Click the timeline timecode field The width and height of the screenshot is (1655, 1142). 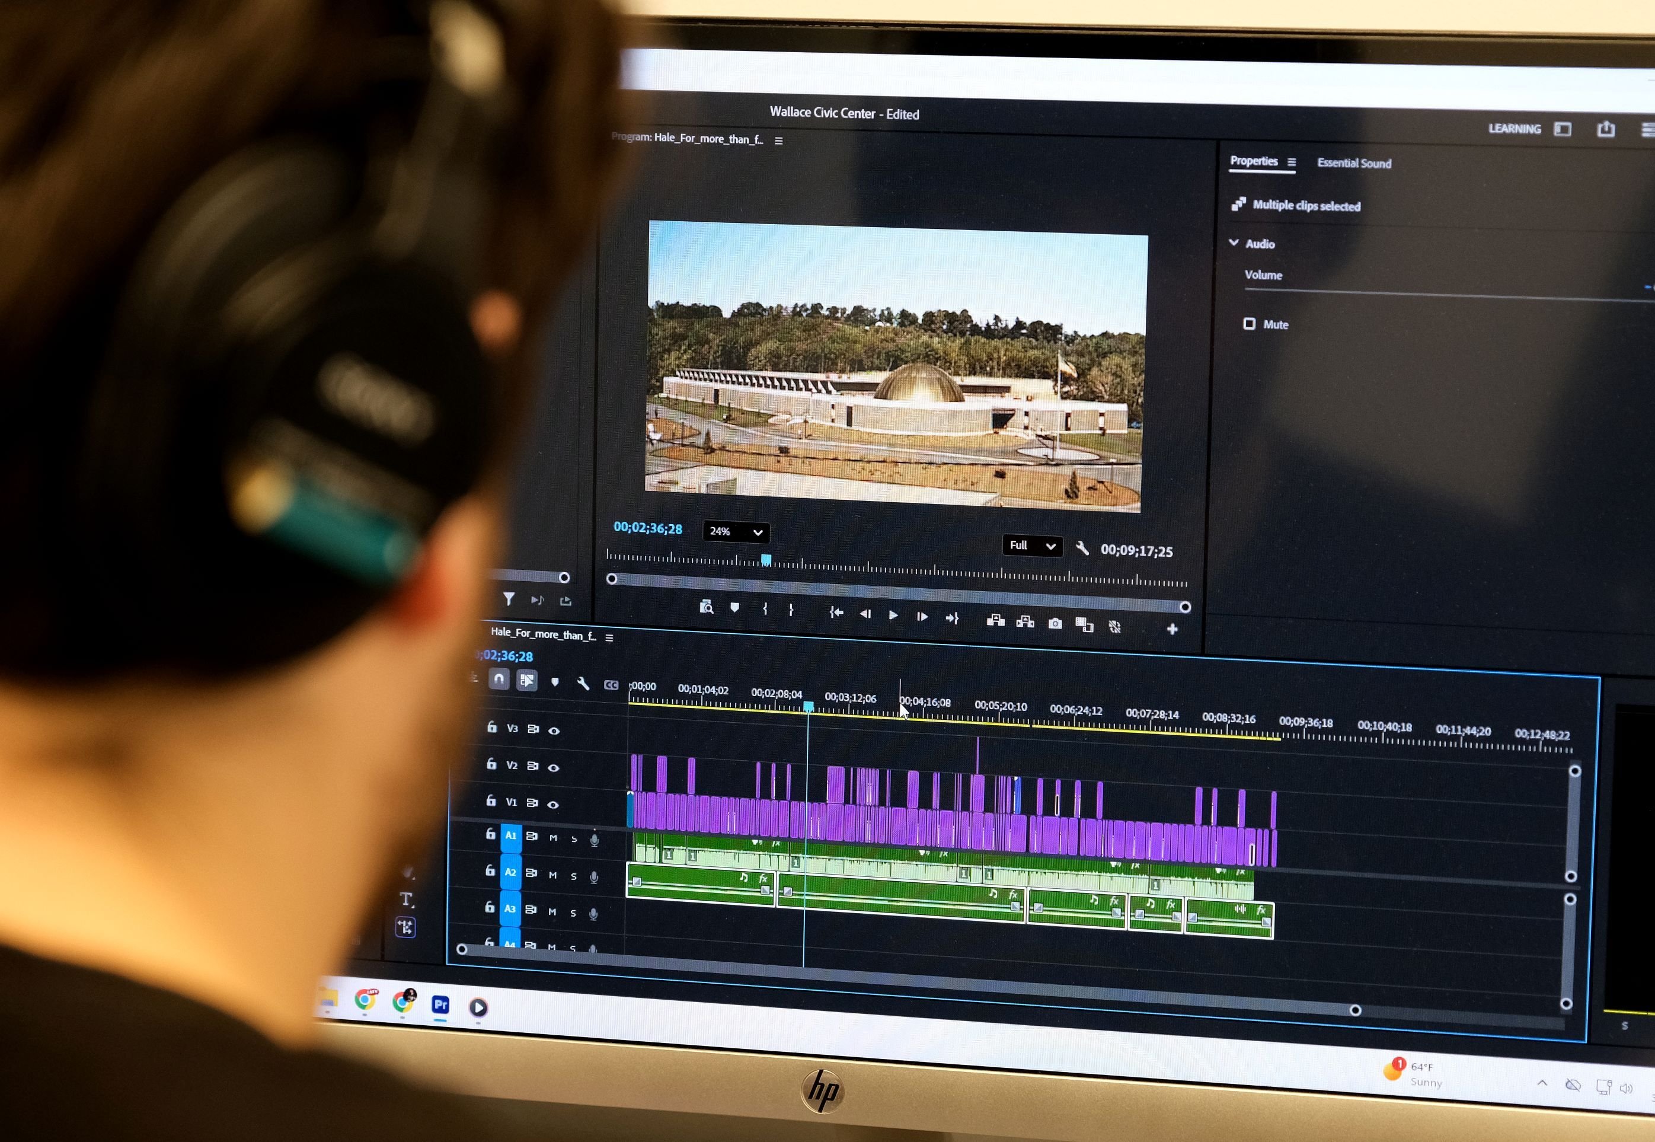point(505,655)
